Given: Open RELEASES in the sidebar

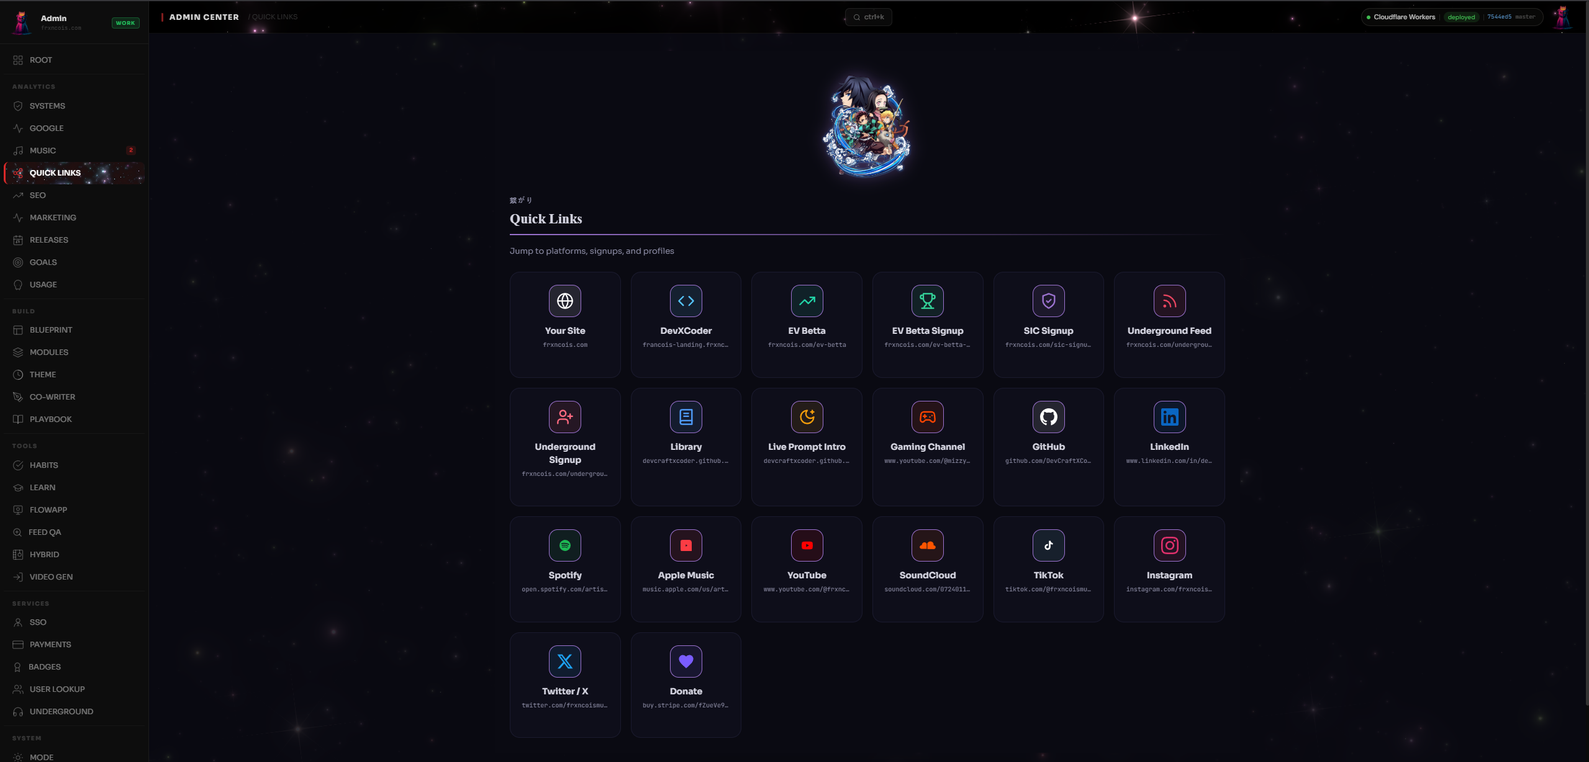Looking at the screenshot, I should click(x=75, y=240).
